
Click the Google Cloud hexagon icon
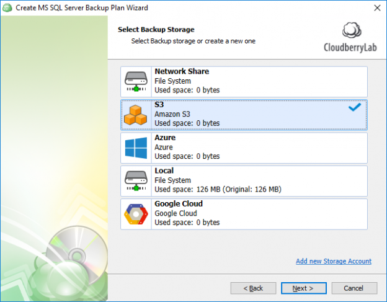(x=136, y=213)
